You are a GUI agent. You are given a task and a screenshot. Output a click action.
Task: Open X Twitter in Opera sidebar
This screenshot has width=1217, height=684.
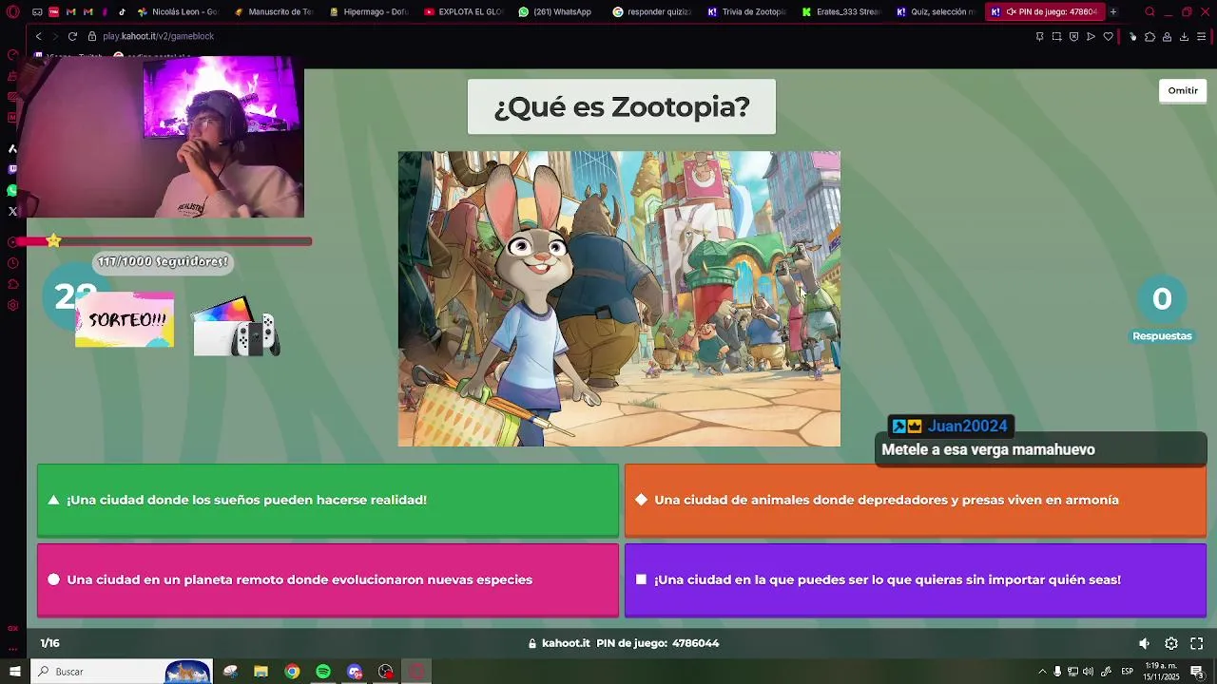(12, 211)
